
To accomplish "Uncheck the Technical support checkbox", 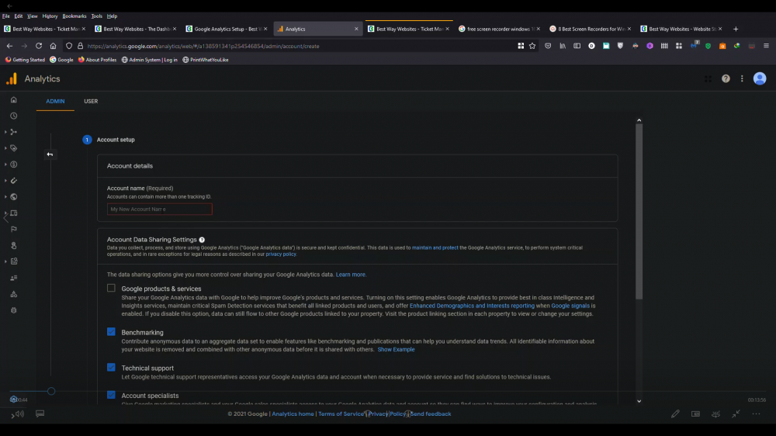I will (111, 368).
